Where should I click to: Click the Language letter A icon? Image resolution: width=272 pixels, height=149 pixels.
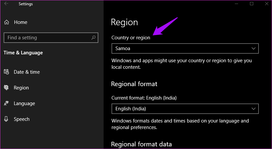click(x=6, y=103)
